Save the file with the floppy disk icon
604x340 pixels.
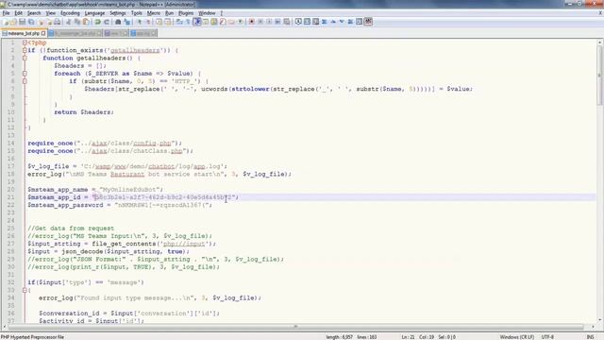click(23, 22)
